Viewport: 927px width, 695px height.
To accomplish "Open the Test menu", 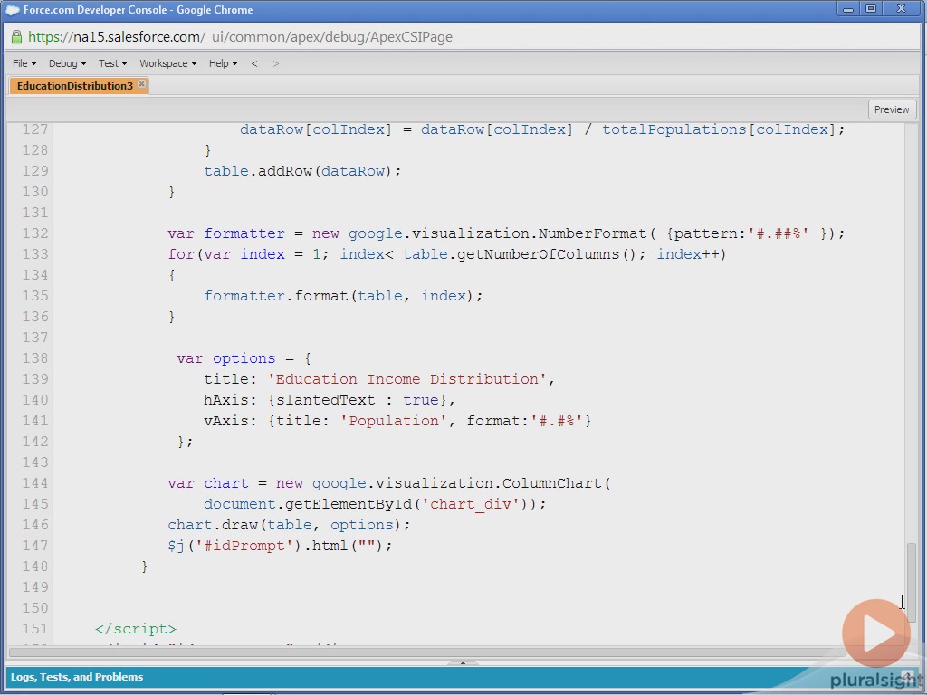I will pyautogui.click(x=112, y=63).
